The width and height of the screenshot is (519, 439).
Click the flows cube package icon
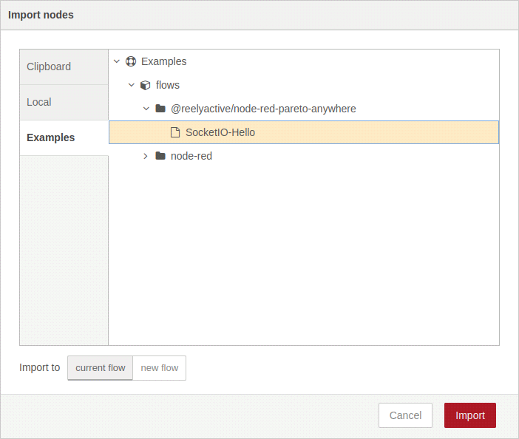tap(146, 85)
